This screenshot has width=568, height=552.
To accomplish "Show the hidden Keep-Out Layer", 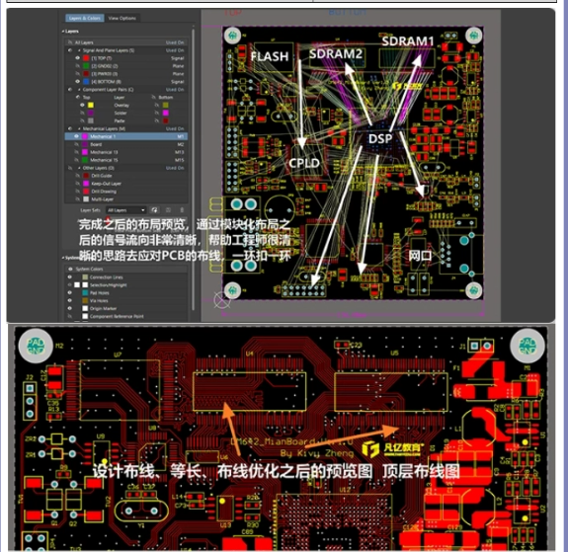I will click(x=77, y=184).
